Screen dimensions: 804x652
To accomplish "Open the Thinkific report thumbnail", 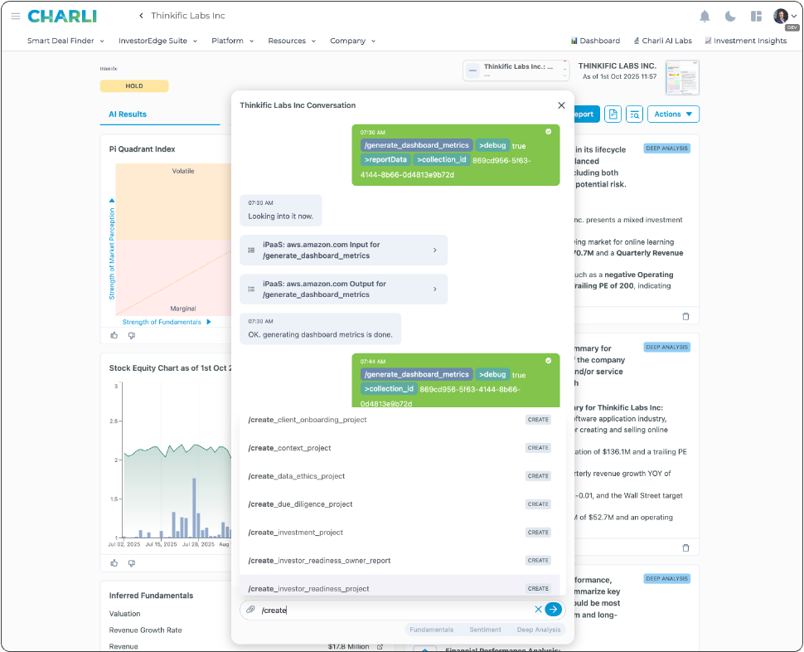I will pos(682,77).
